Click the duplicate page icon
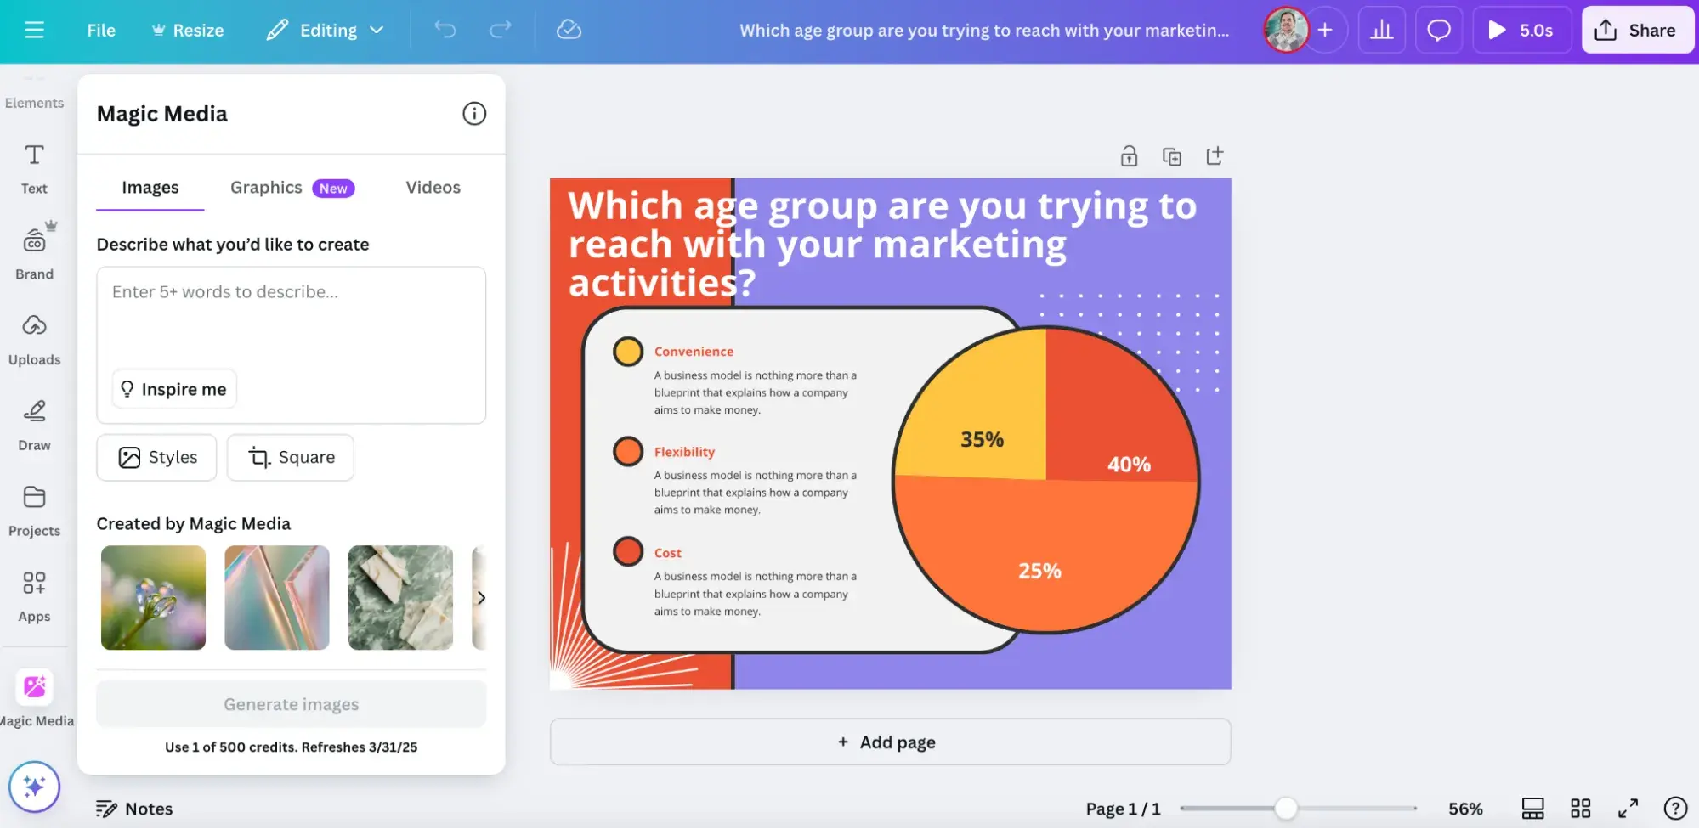Screen dimensions: 1699x829 click(1172, 156)
